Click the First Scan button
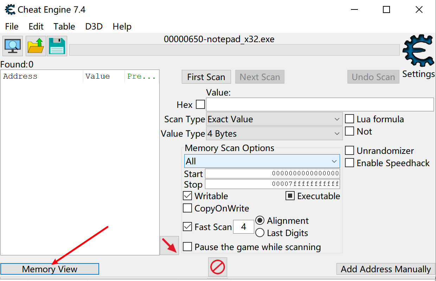 point(206,77)
